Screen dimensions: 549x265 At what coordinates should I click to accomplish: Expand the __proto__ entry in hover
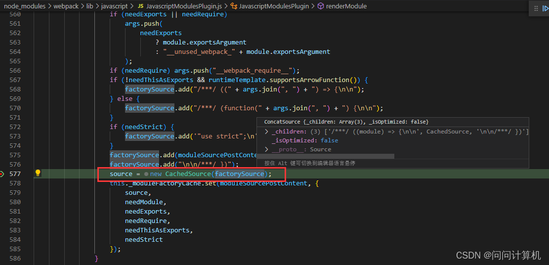pos(266,149)
